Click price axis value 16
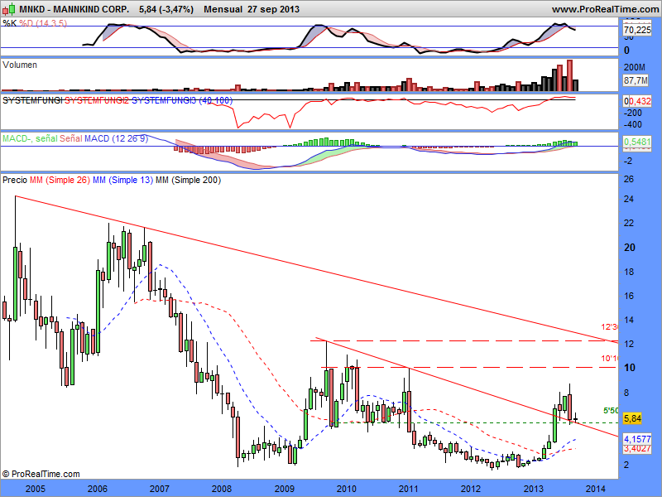This screenshot has width=662, height=497. pyautogui.click(x=629, y=296)
